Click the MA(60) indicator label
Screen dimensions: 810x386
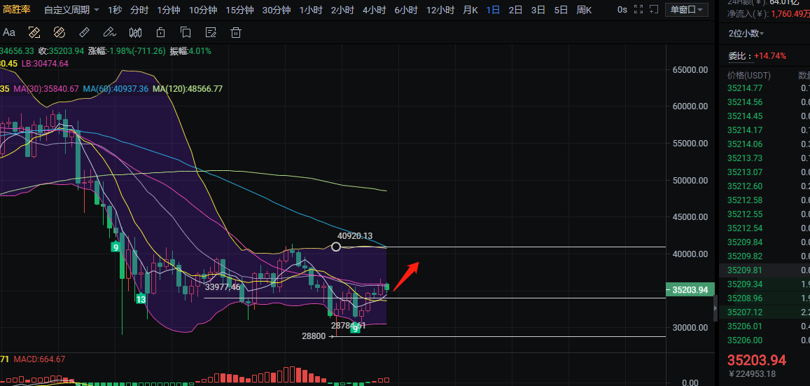(x=116, y=89)
